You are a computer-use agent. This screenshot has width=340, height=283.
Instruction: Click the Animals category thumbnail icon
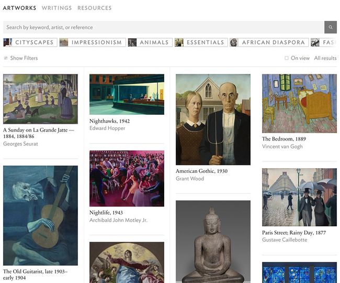[x=132, y=42]
